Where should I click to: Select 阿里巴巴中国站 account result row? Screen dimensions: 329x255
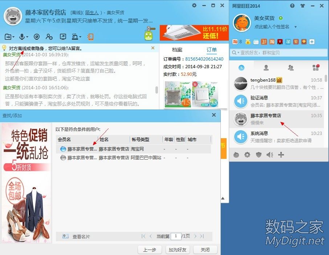click(x=134, y=157)
